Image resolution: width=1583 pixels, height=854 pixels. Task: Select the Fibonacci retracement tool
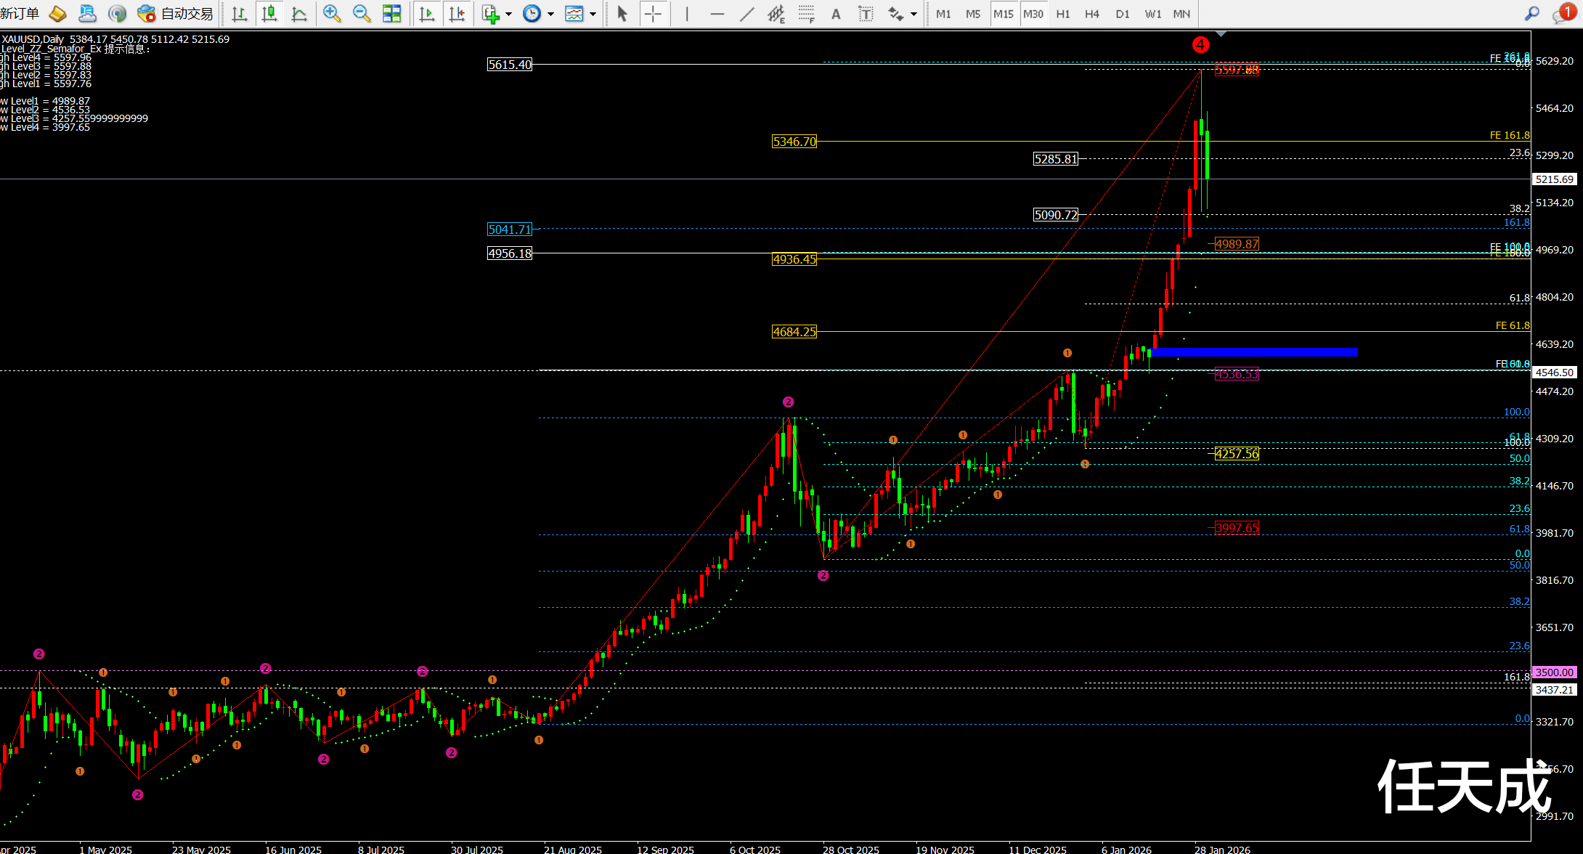805,13
